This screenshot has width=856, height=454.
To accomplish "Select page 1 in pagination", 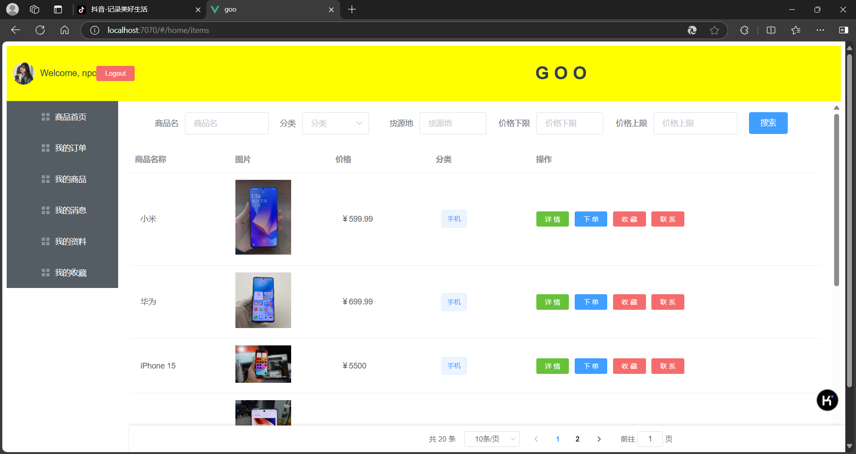I will [x=558, y=439].
